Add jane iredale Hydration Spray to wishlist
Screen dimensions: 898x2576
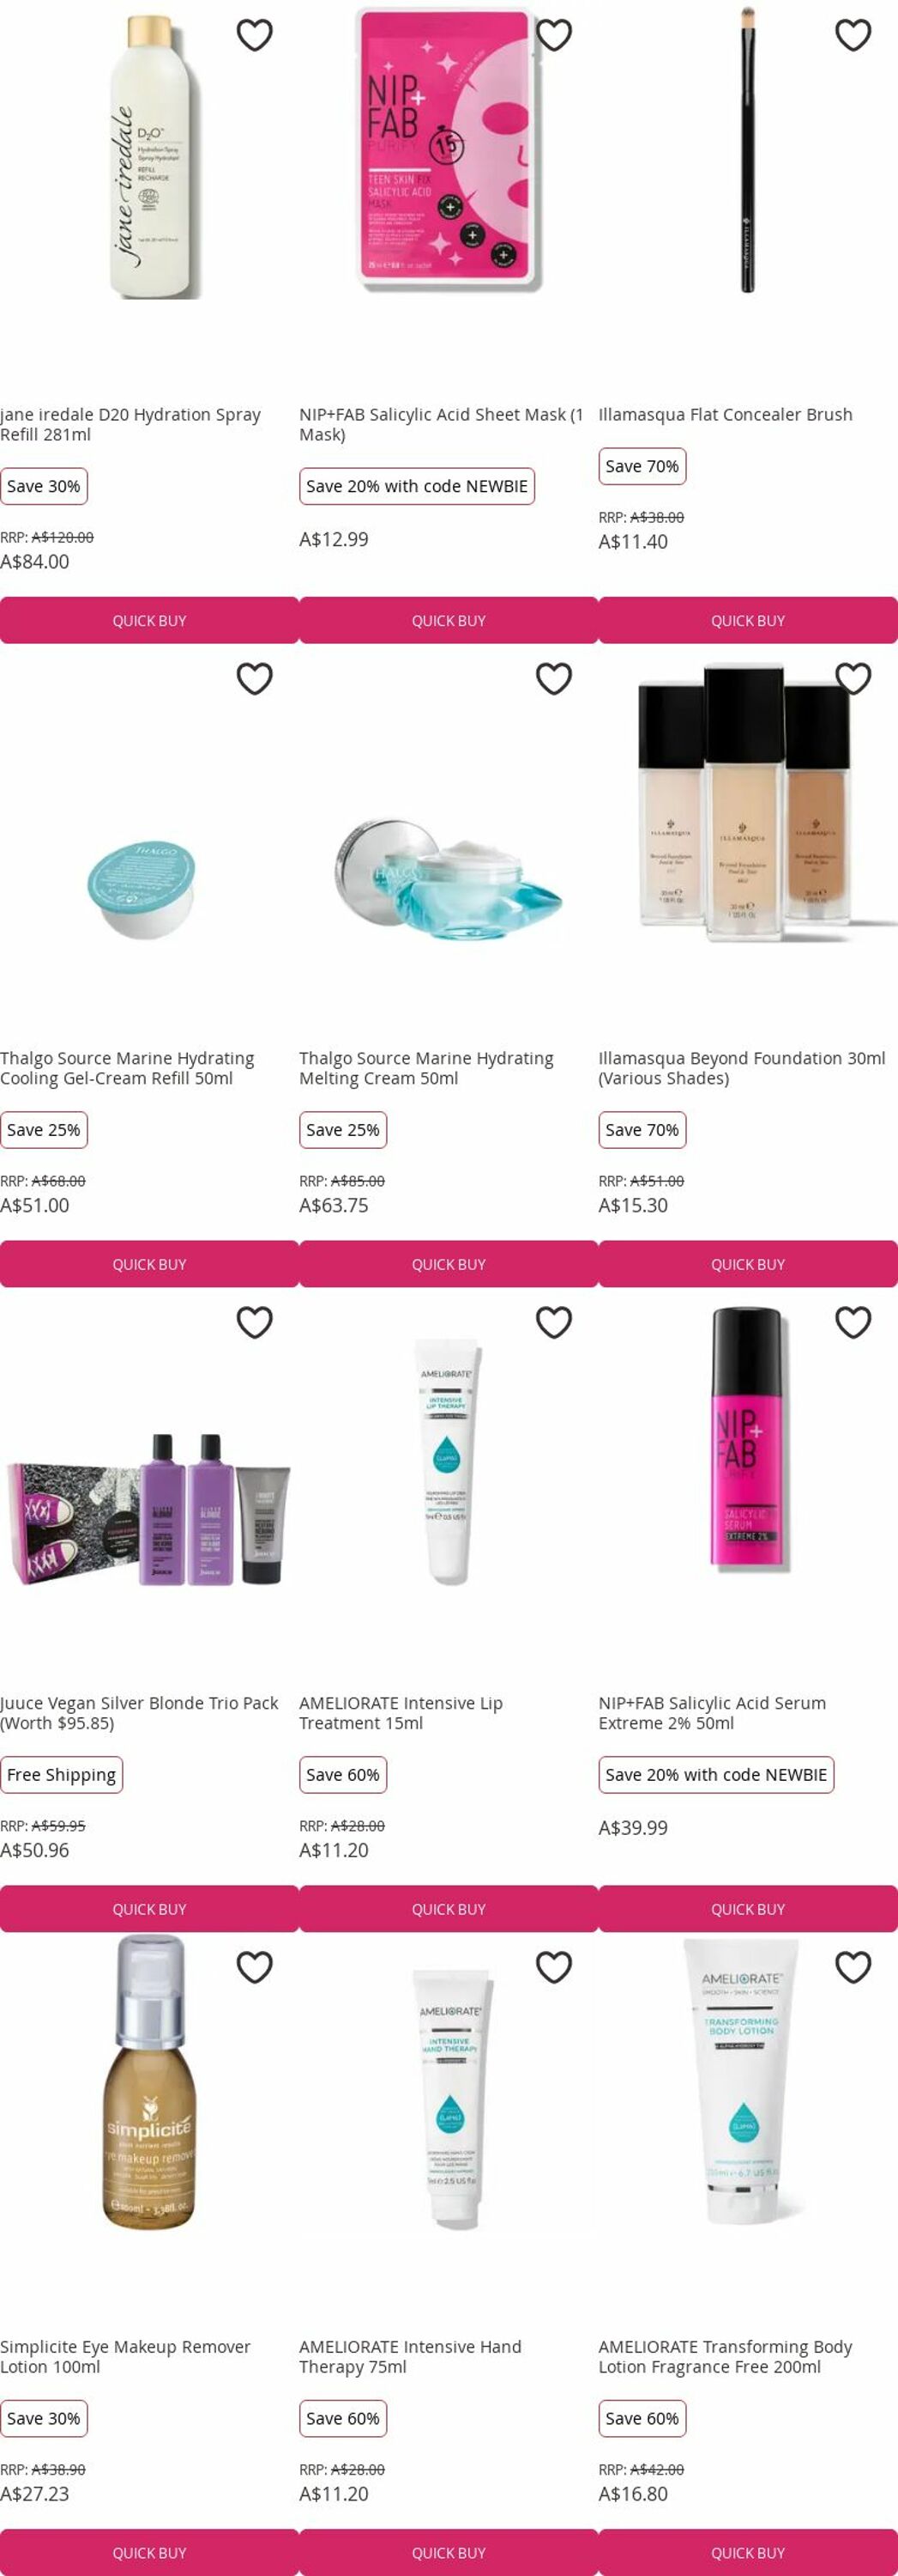click(x=255, y=35)
